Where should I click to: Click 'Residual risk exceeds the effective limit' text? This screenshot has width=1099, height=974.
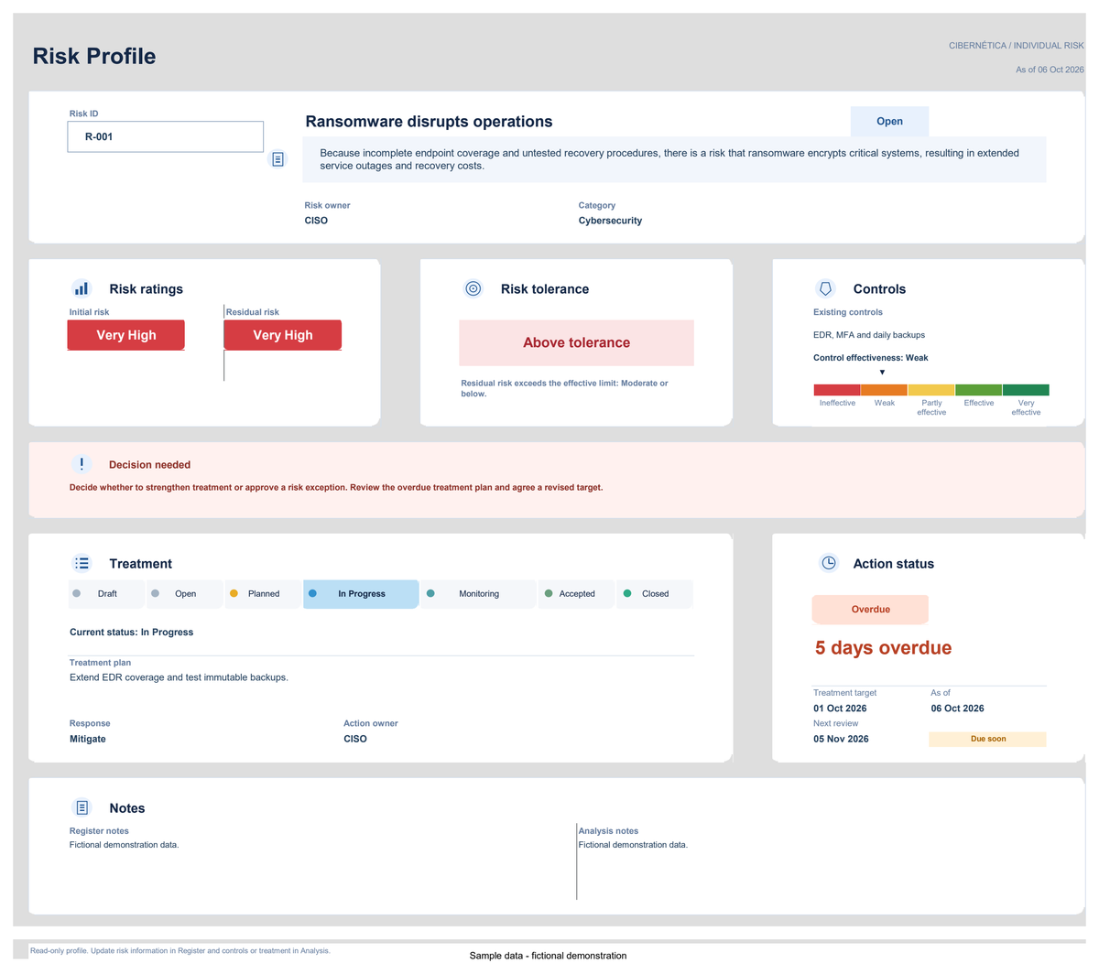pyautogui.click(x=564, y=388)
